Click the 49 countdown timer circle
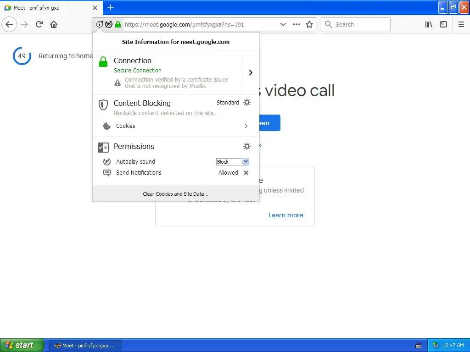 pos(22,56)
